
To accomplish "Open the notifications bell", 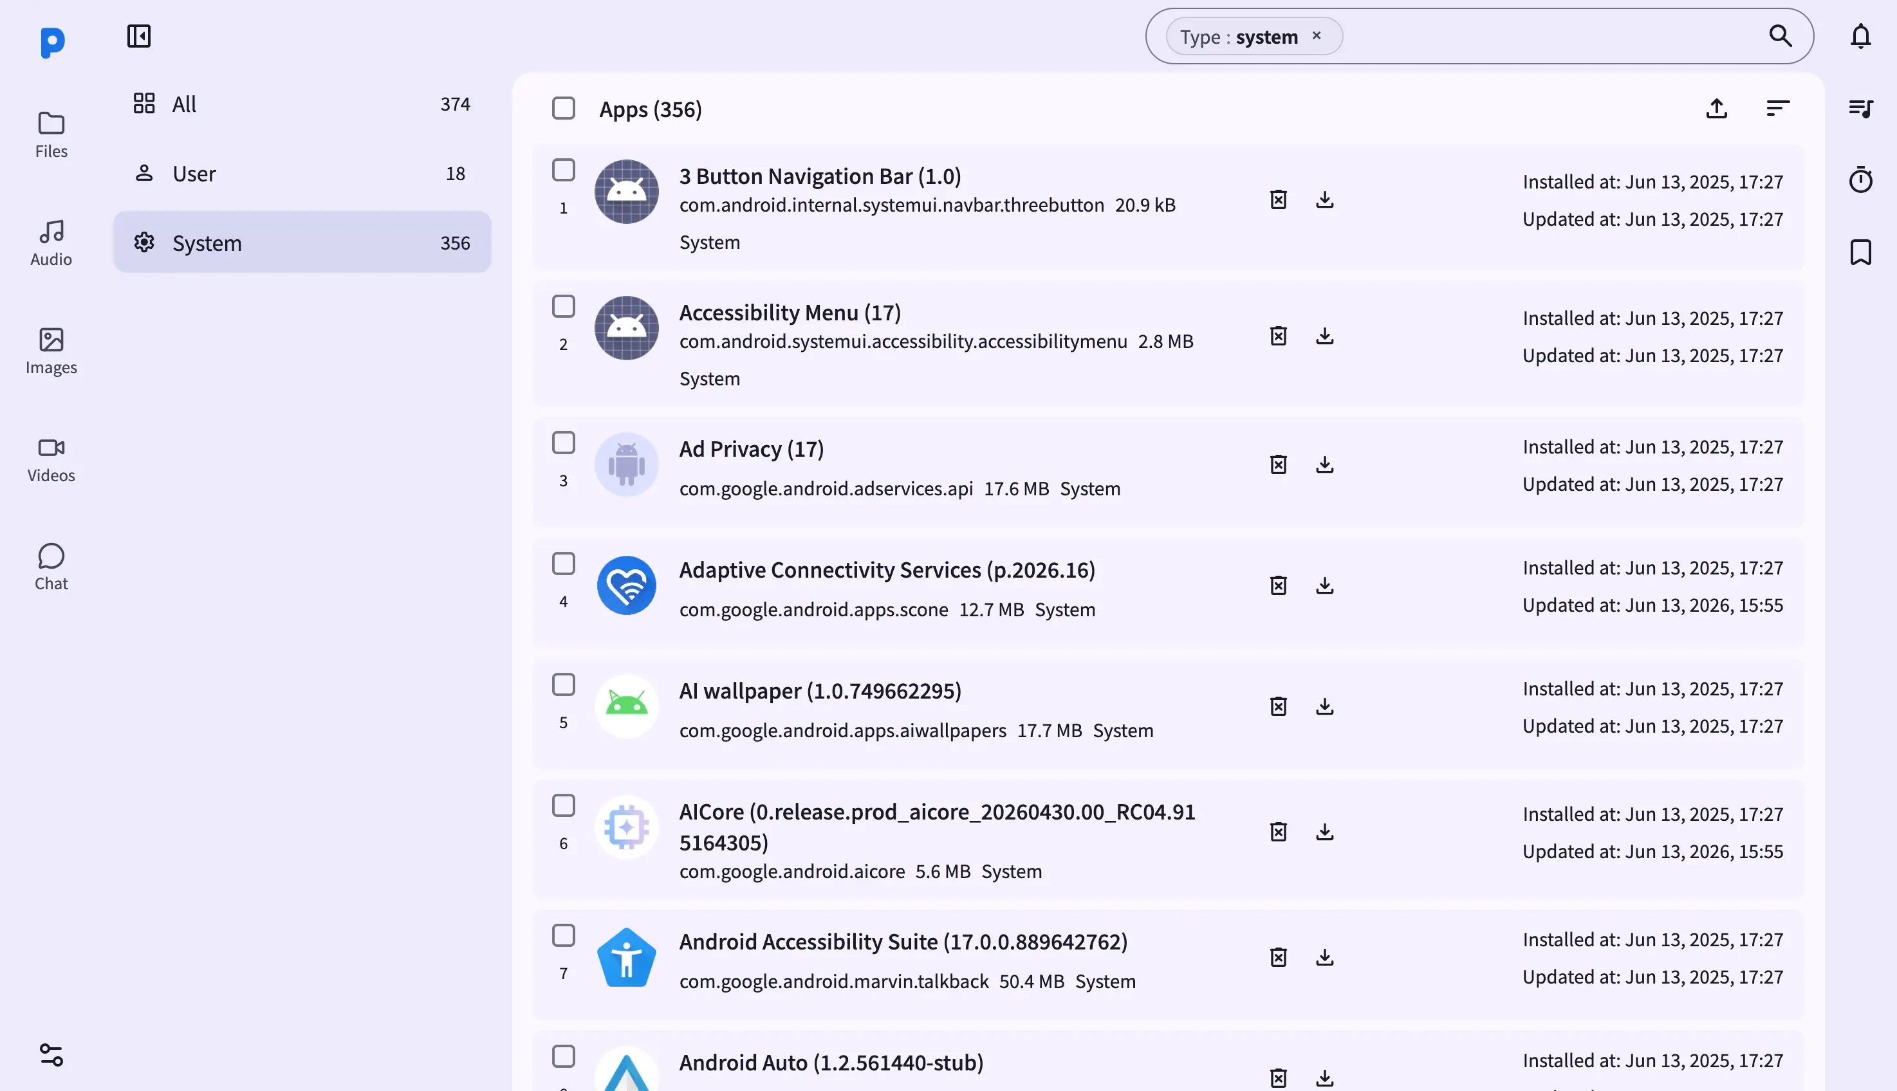I will click(x=1860, y=36).
